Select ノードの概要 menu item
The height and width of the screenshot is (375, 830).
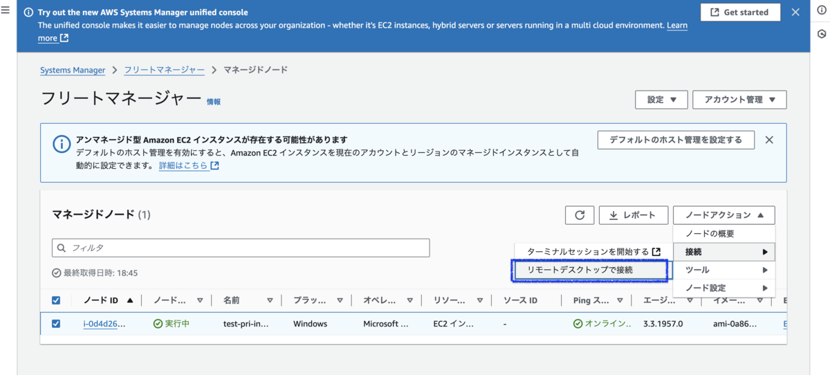coord(724,234)
